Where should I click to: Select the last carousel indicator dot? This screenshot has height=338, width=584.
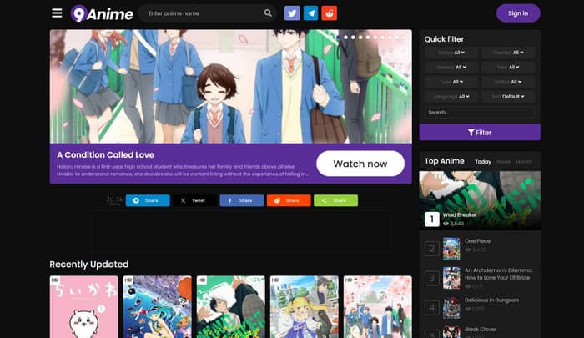[405, 38]
